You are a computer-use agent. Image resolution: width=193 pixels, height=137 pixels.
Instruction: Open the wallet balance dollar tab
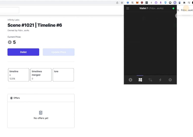click(x=131, y=80)
